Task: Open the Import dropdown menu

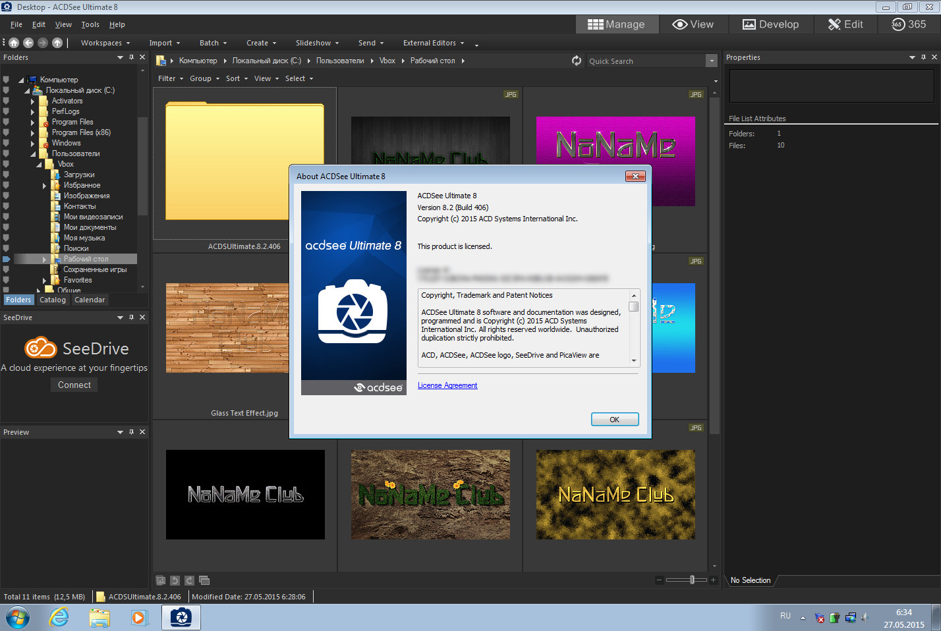Action: coord(165,43)
